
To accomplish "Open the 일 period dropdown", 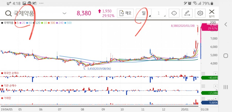I will pos(144,13).
